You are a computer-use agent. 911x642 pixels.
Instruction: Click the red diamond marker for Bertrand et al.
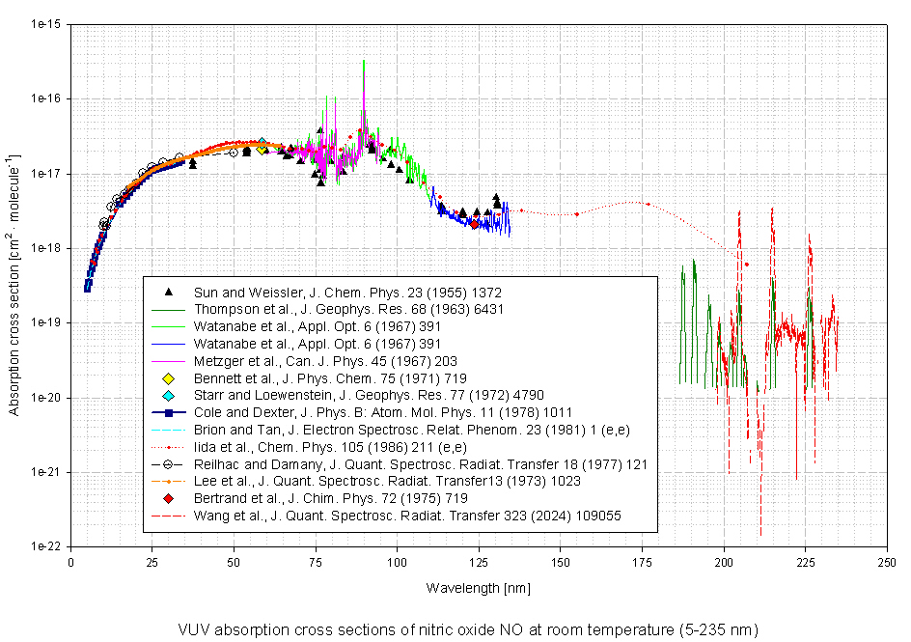point(169,499)
